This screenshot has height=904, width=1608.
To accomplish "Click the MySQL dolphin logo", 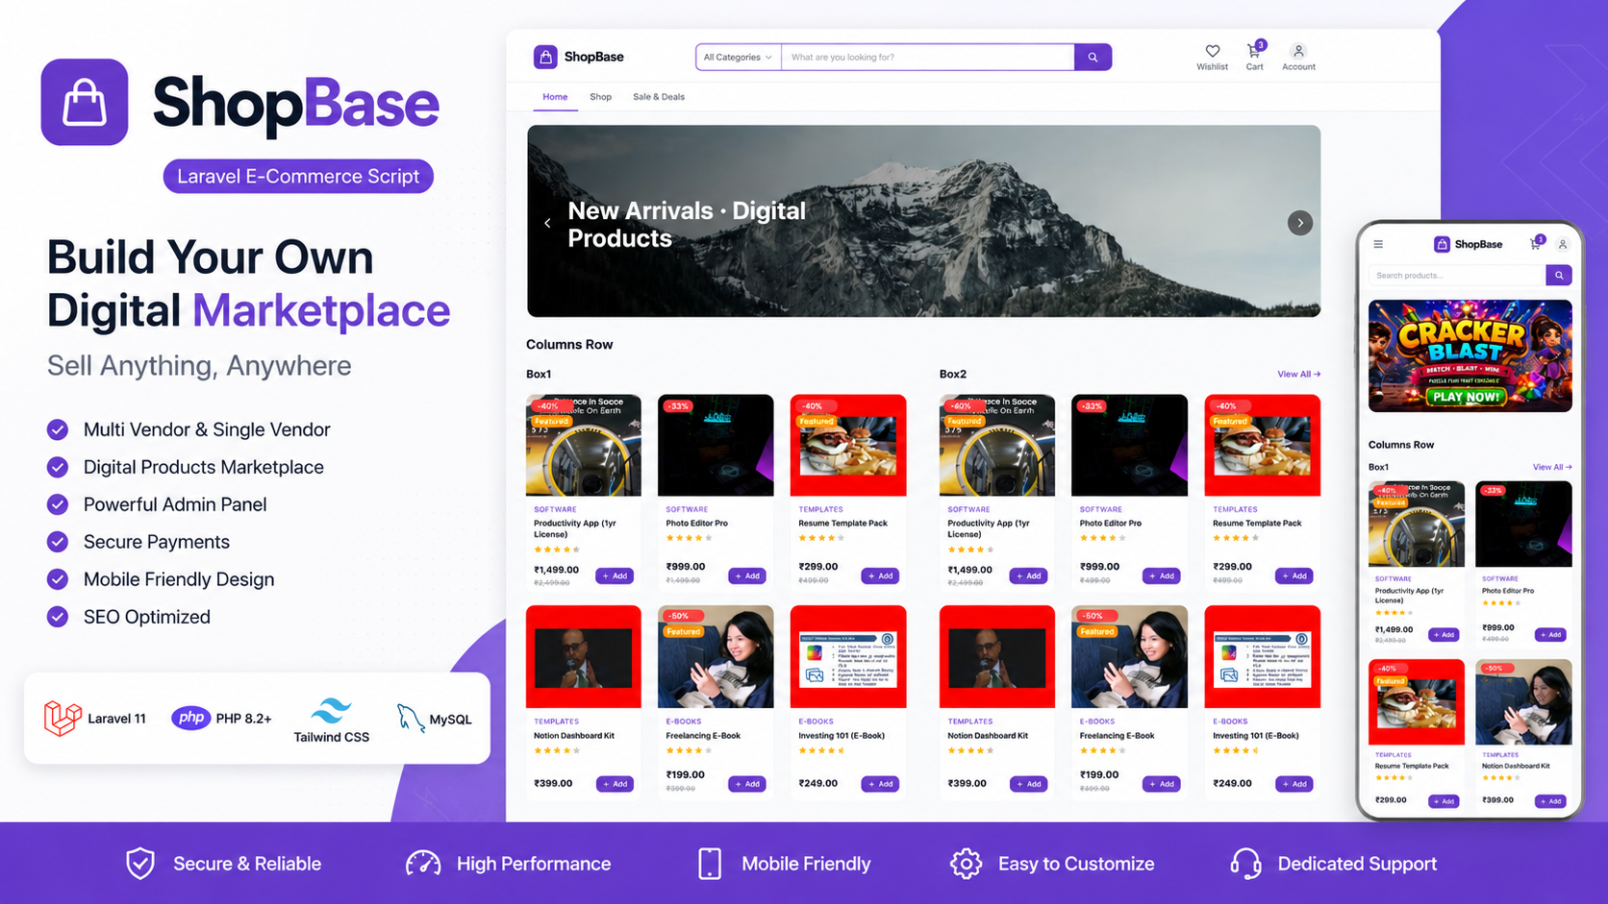I will pos(411,718).
